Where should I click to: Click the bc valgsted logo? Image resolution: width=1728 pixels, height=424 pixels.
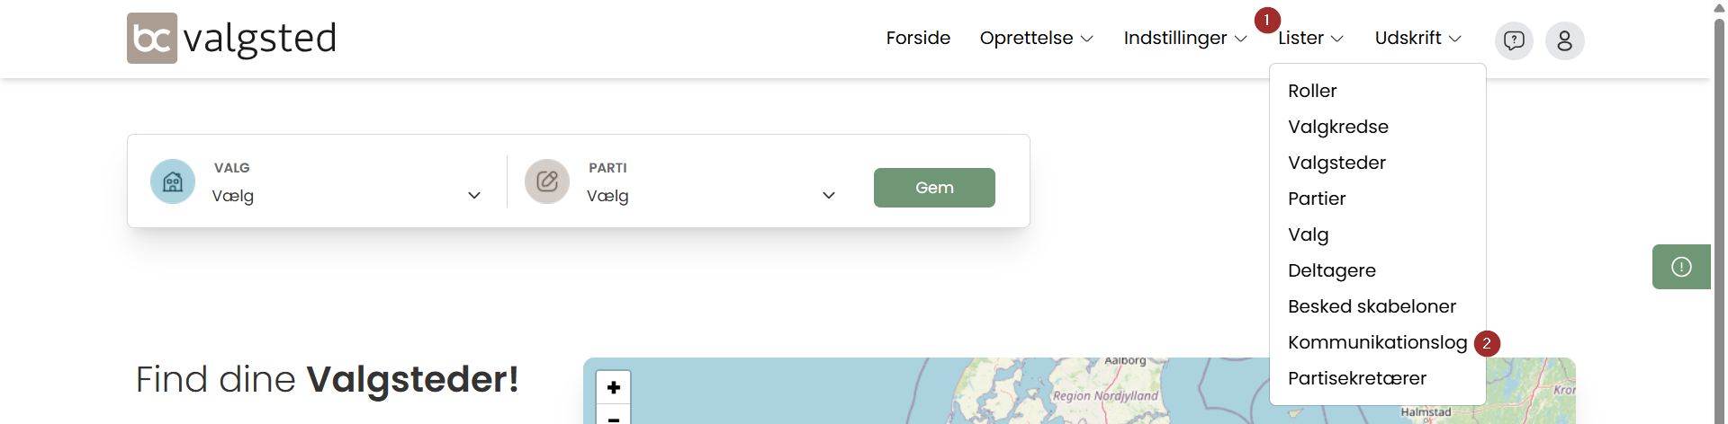point(231,39)
